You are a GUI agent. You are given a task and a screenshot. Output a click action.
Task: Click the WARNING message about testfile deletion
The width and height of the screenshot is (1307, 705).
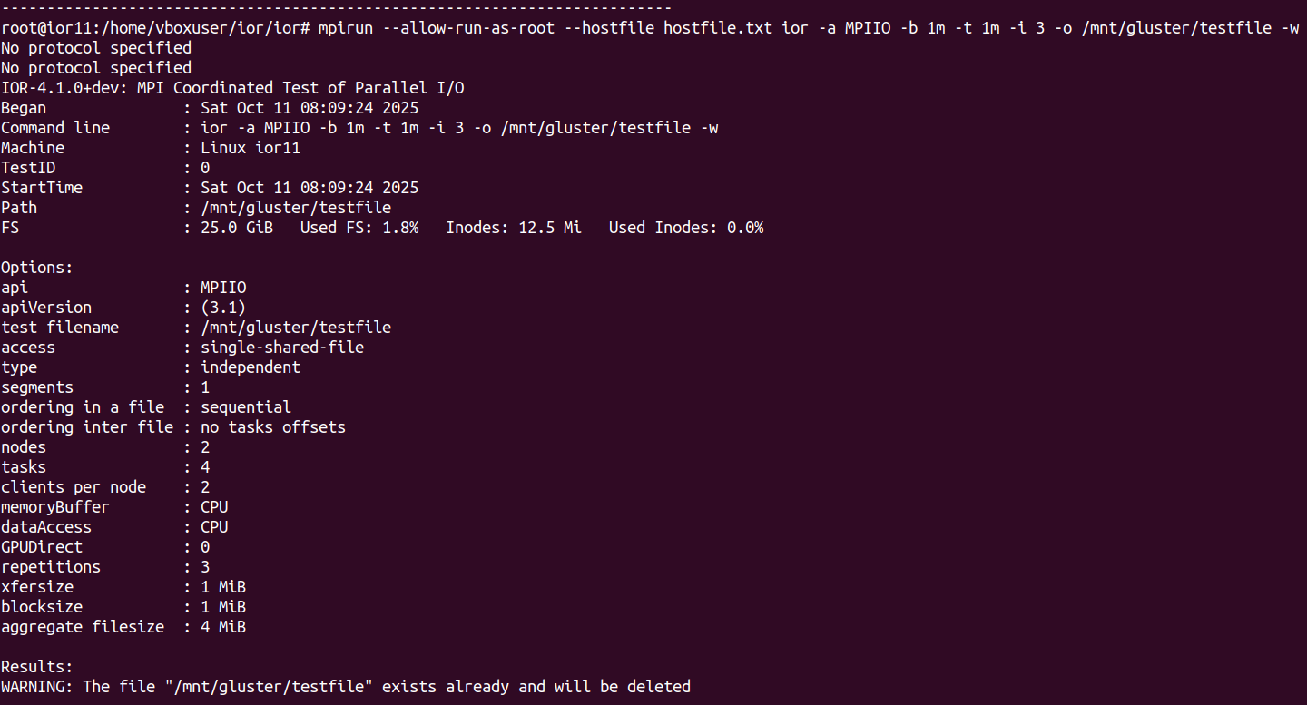[346, 687]
